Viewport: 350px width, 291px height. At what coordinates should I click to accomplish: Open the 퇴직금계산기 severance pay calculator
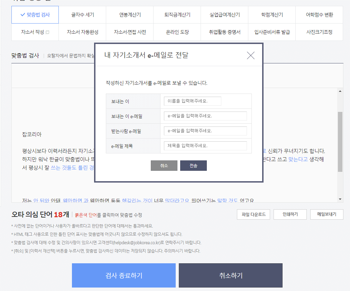(177, 15)
